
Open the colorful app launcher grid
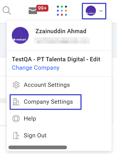point(62,11)
